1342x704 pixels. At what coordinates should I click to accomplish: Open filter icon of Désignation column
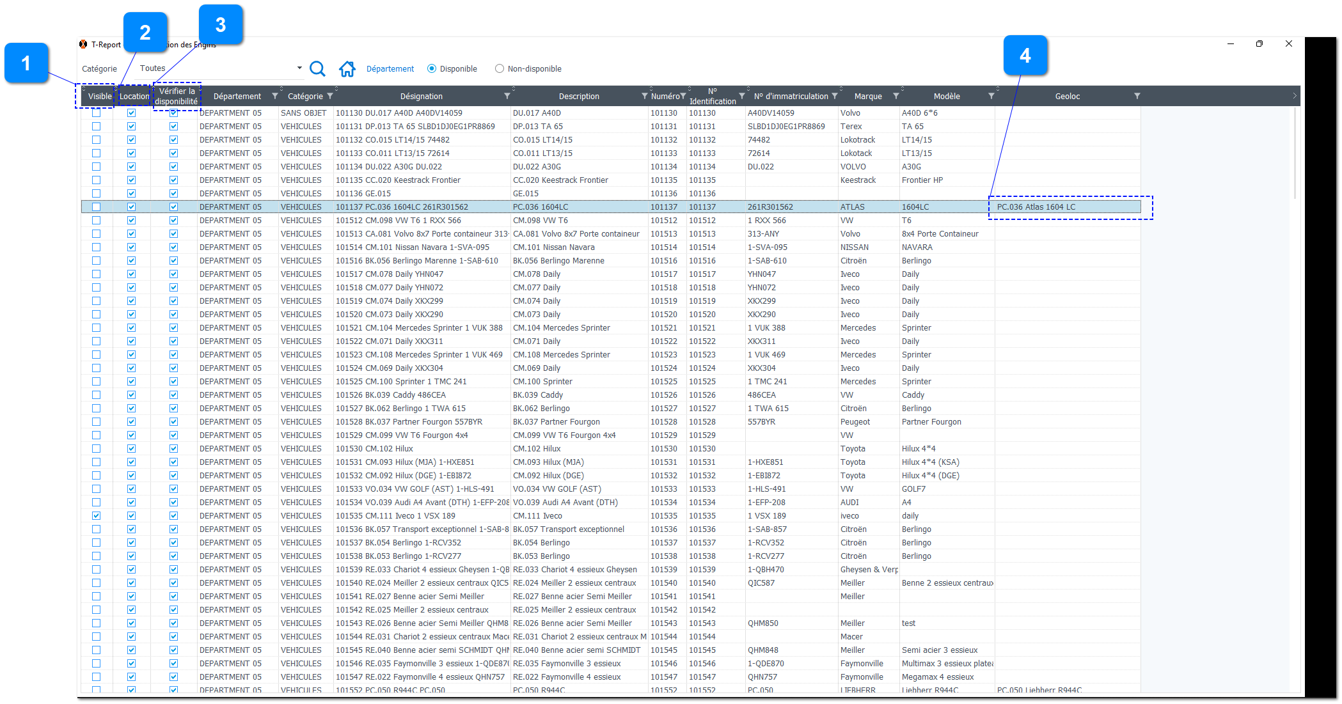coord(507,96)
